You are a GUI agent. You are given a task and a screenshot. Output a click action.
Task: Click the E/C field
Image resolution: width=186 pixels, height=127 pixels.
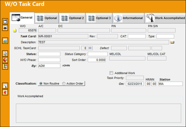pos(84,30)
